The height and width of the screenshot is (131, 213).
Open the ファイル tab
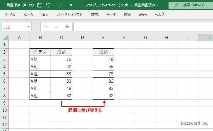[x=10, y=15]
